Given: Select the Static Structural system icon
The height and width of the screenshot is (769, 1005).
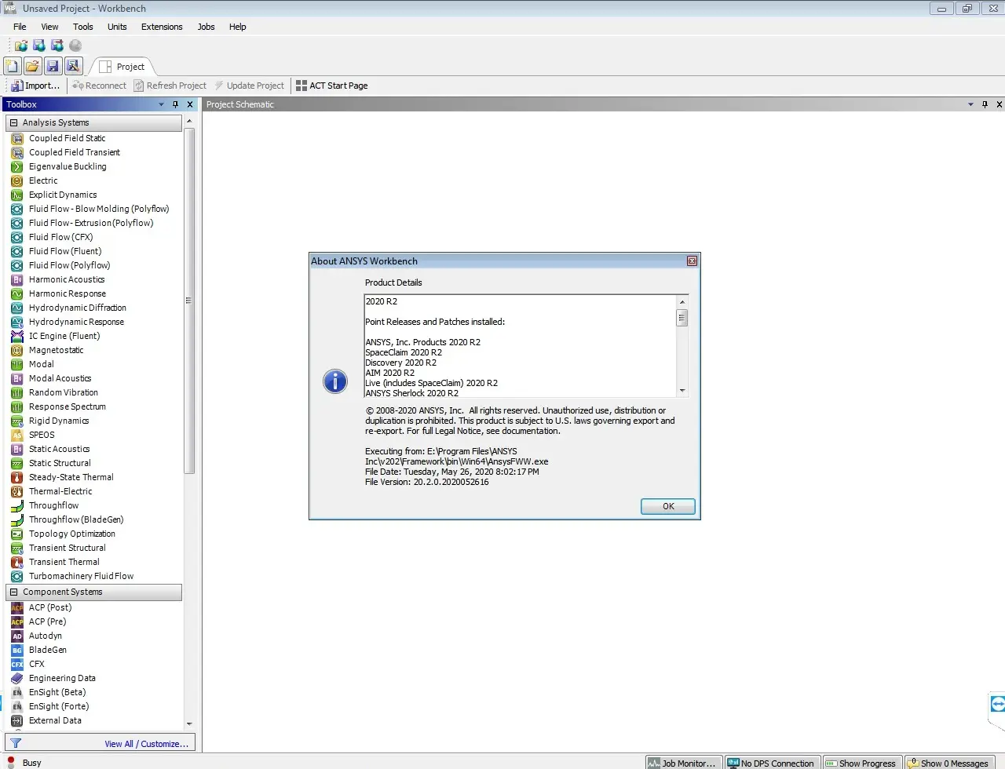Looking at the screenshot, I should pyautogui.click(x=16, y=463).
